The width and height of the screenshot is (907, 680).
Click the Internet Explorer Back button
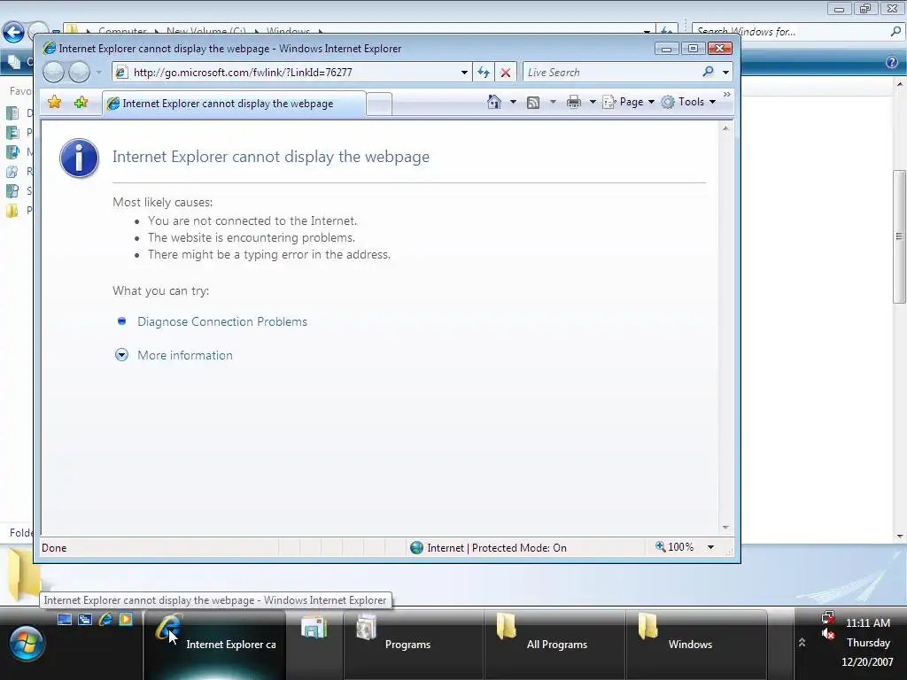click(54, 73)
